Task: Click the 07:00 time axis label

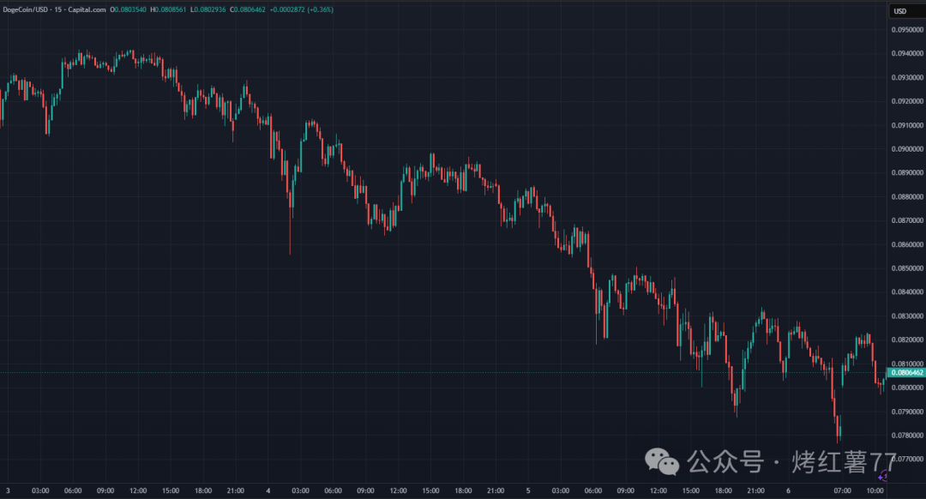Action: [x=842, y=490]
